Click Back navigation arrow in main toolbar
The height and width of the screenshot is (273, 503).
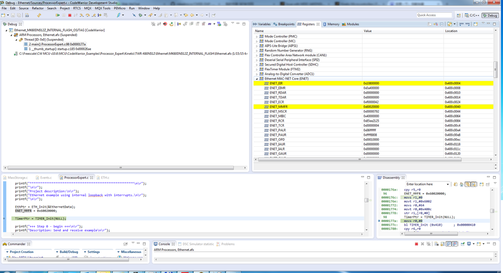tap(191, 15)
